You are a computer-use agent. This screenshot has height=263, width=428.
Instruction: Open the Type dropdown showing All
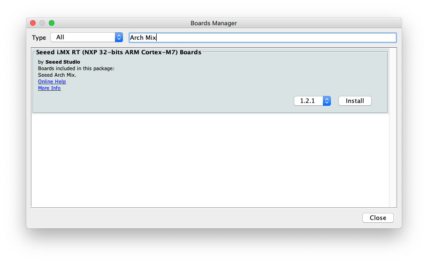(86, 37)
